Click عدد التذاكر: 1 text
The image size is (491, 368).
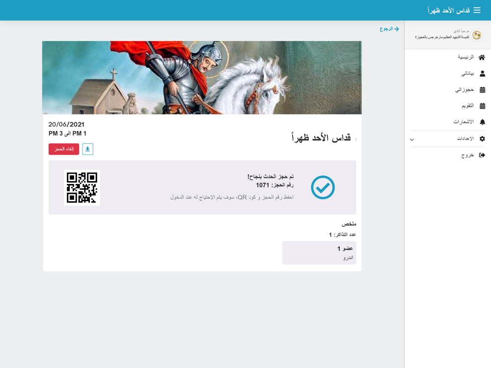(x=342, y=235)
